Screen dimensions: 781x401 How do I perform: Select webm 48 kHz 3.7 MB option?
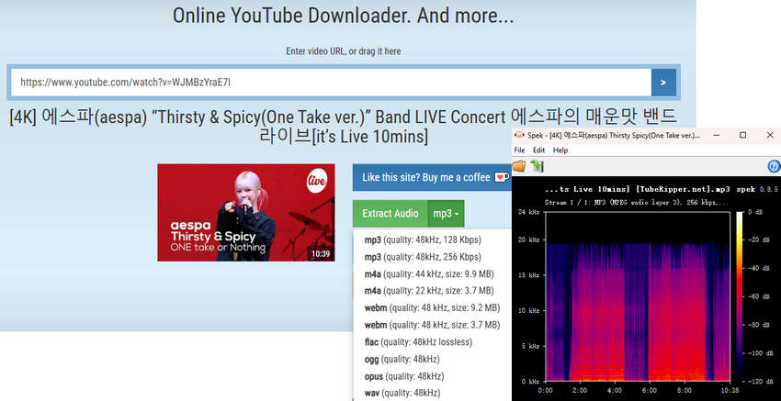click(433, 325)
